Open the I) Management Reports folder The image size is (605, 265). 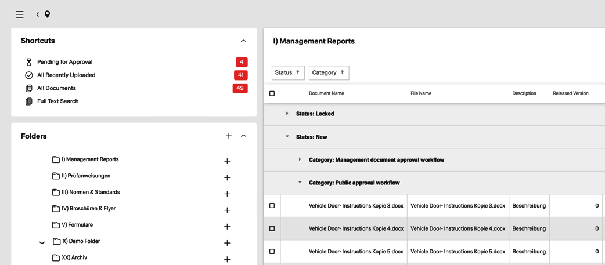pos(90,159)
